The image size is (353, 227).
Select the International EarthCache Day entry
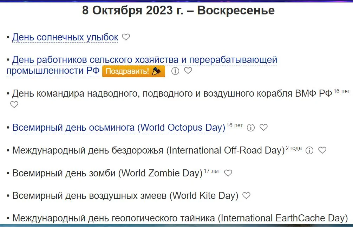[176, 218]
